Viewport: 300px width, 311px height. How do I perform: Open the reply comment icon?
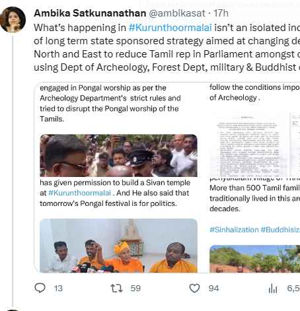(40, 288)
